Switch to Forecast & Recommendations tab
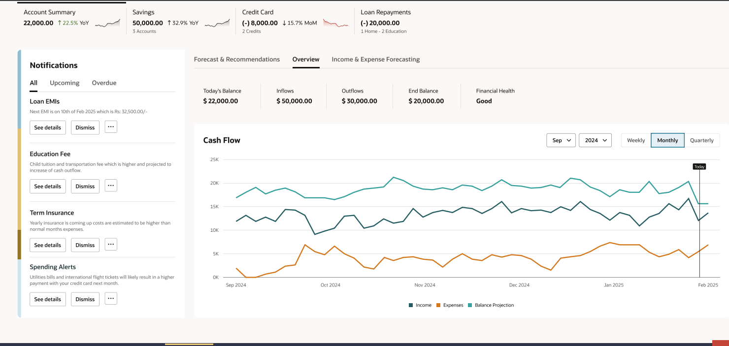Viewport: 729px width, 346px height. [237, 60]
